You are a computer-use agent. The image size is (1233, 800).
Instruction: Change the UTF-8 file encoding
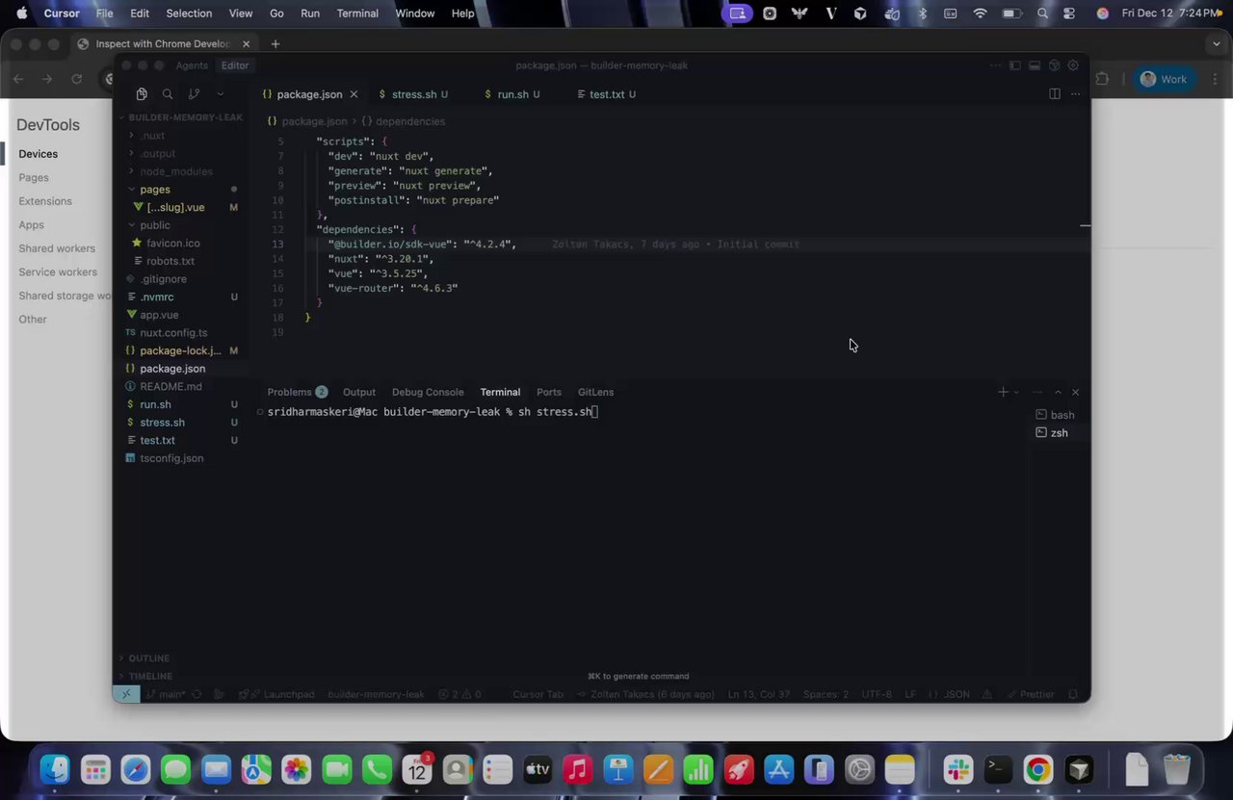coord(877,694)
